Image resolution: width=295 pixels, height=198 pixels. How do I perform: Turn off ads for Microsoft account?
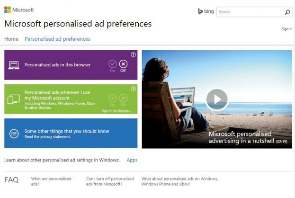(123, 98)
